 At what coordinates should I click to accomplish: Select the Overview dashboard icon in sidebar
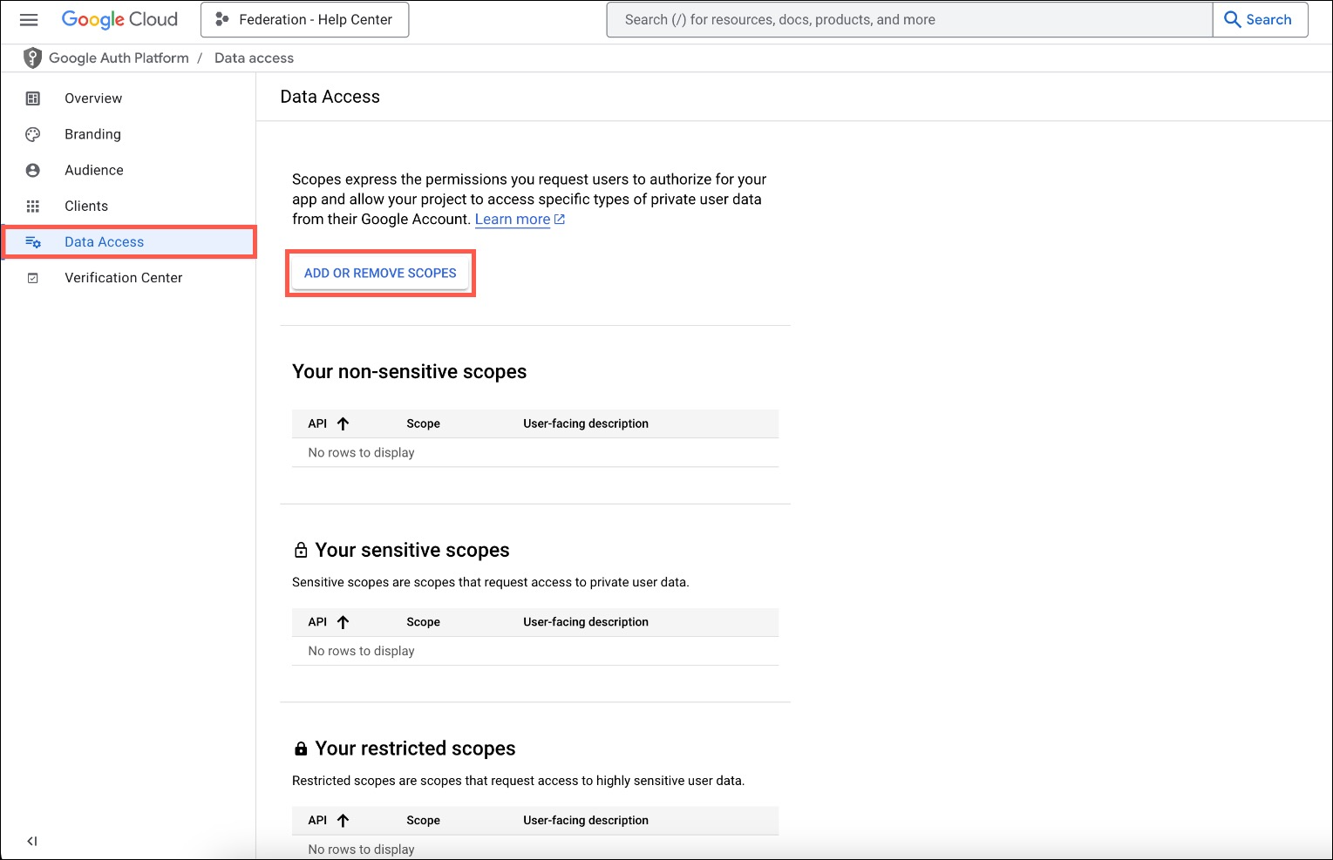pyautogui.click(x=32, y=98)
